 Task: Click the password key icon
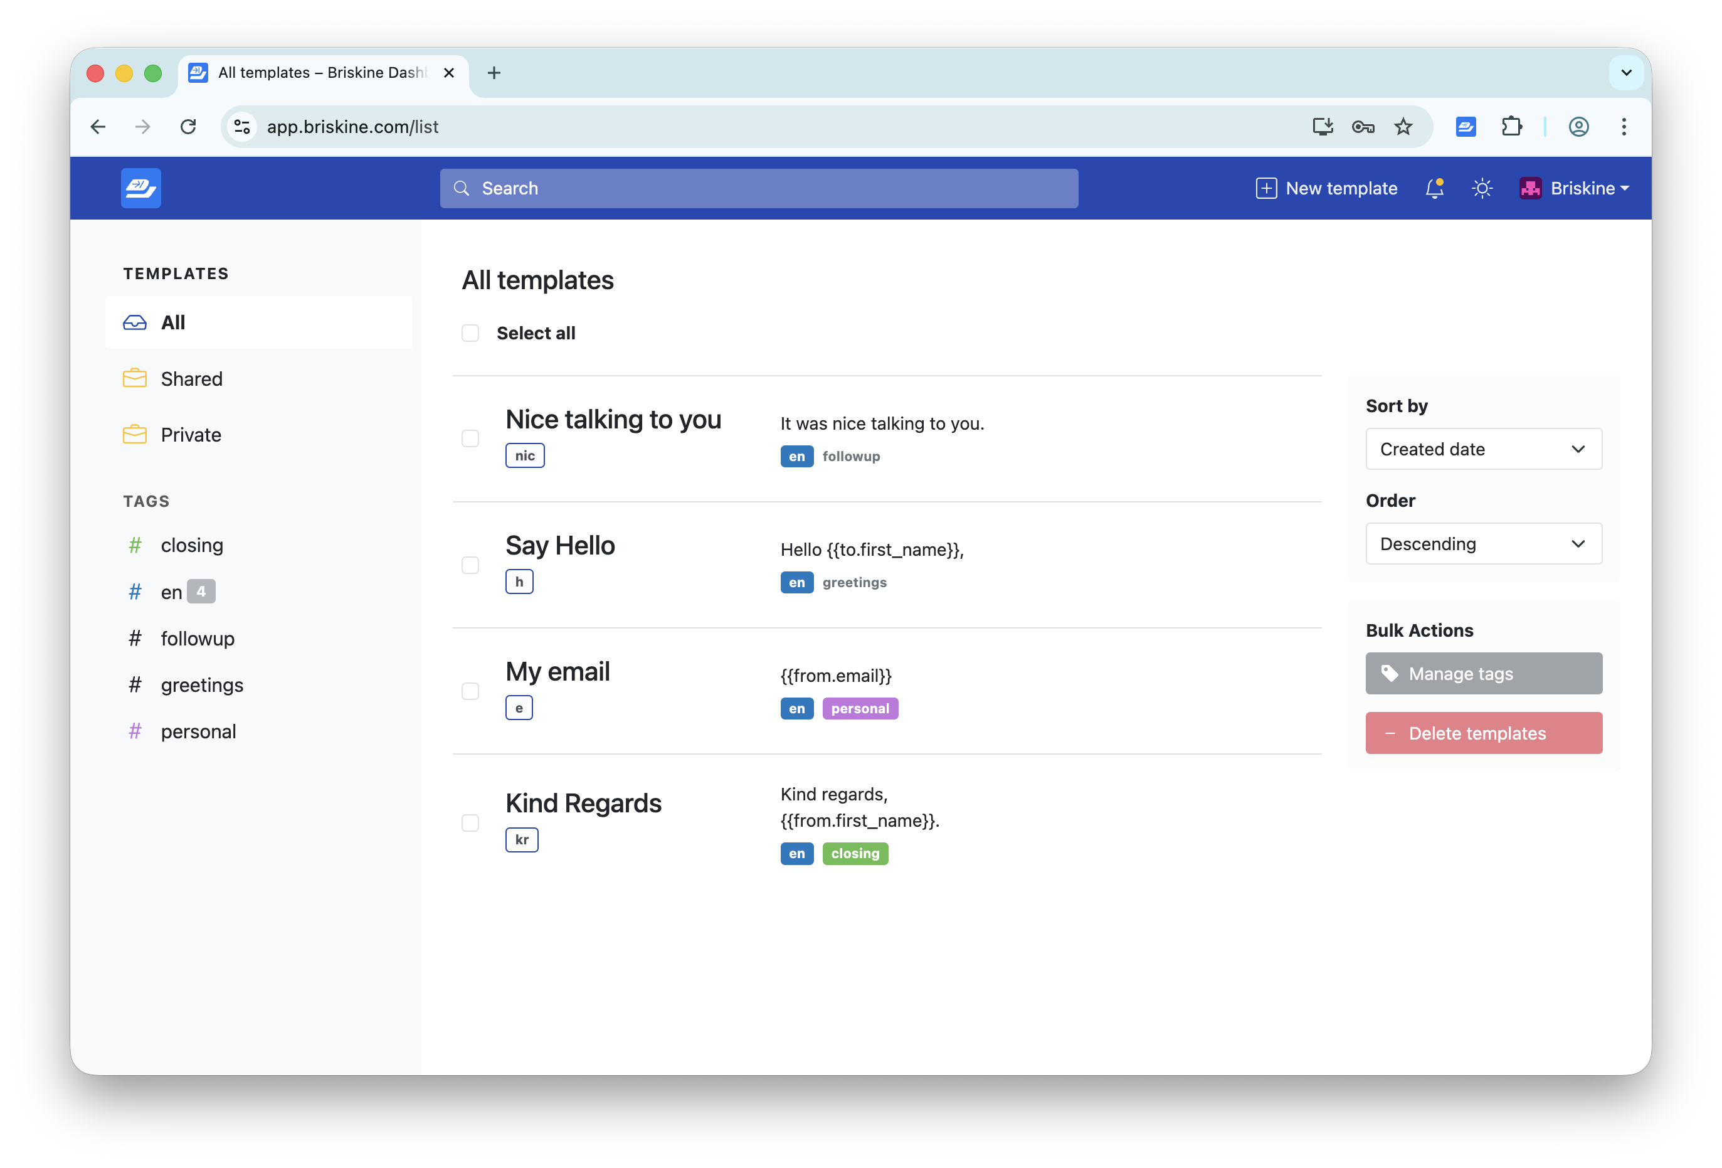pyautogui.click(x=1363, y=127)
